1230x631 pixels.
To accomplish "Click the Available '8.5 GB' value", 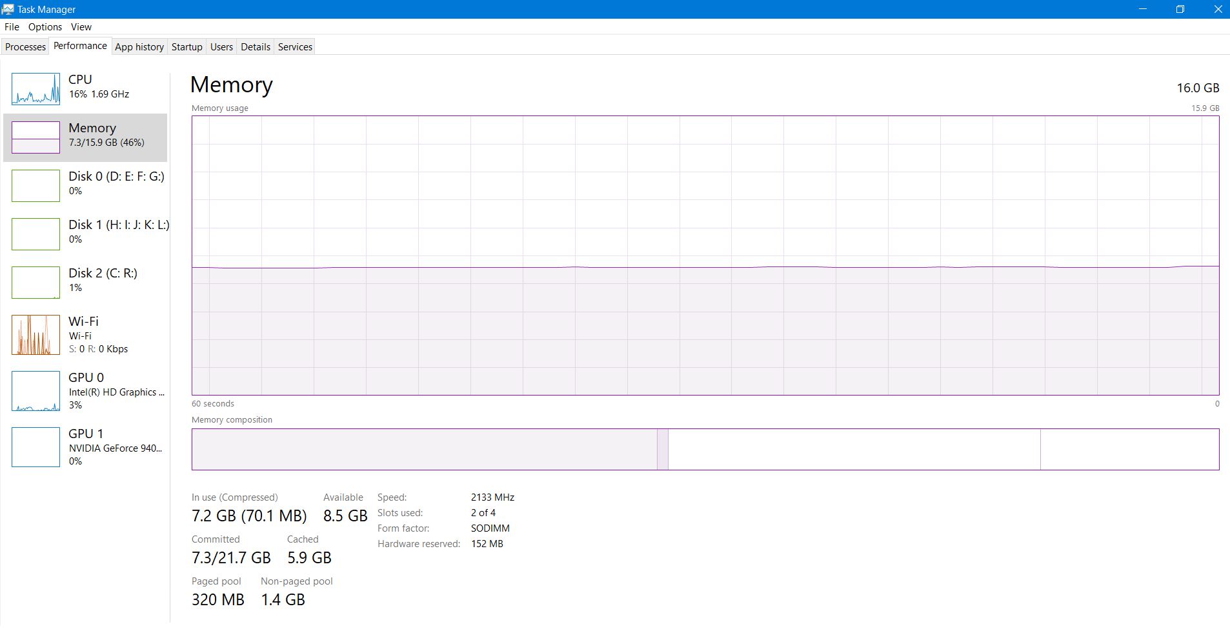I will pyautogui.click(x=345, y=516).
